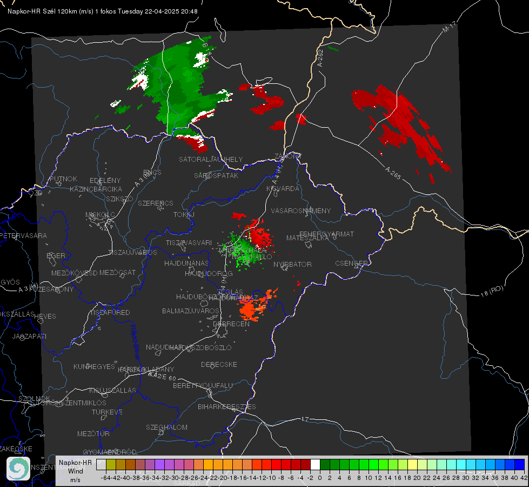The height and width of the screenshot is (487, 529).
Task: Select the olive legend swatch between -64 and -42
Action: (x=111, y=465)
